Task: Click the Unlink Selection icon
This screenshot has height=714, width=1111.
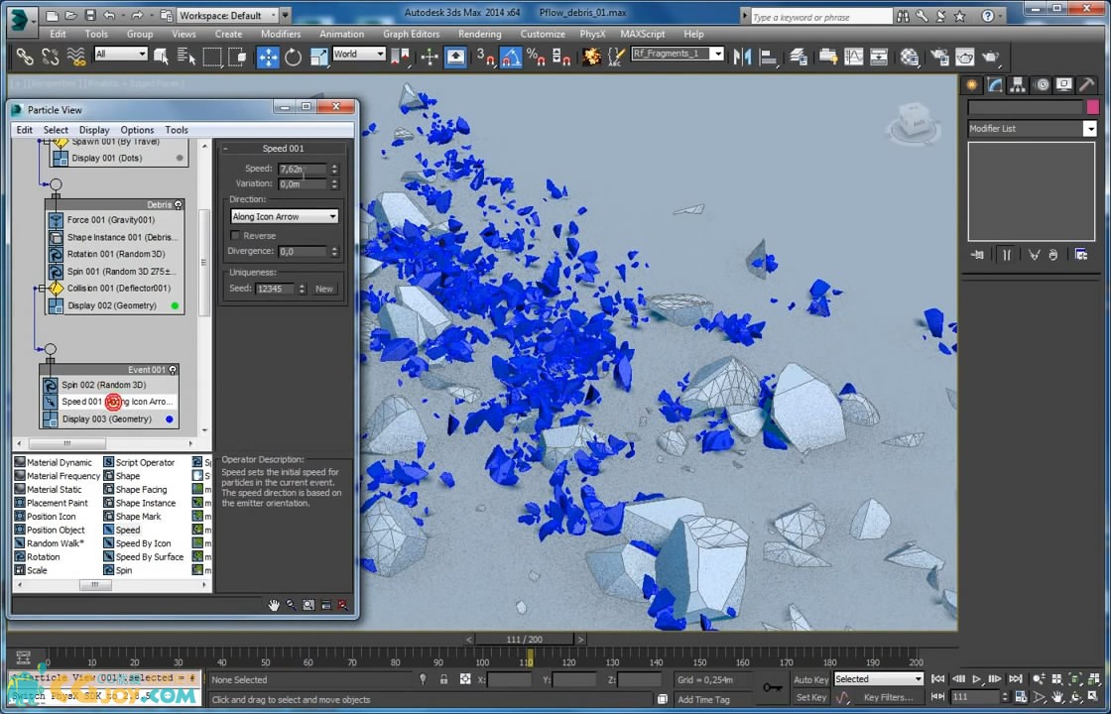Action: click(x=51, y=57)
